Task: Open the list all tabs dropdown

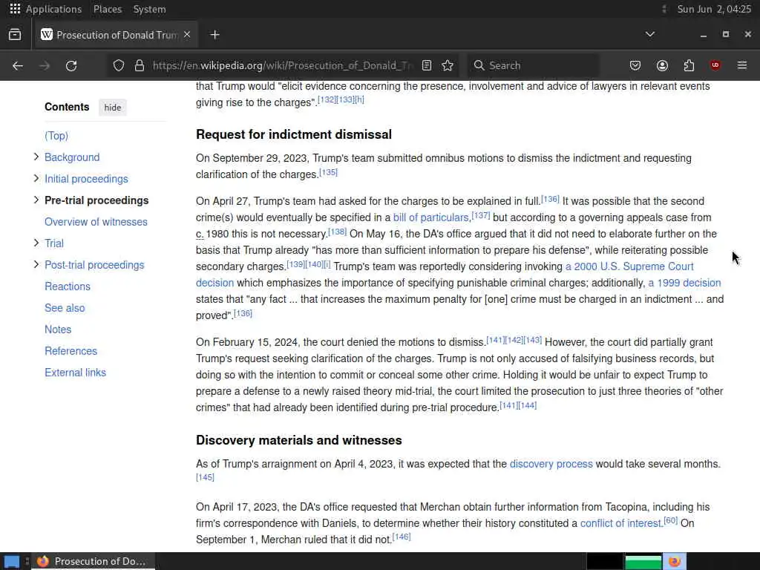Action: [x=650, y=34]
